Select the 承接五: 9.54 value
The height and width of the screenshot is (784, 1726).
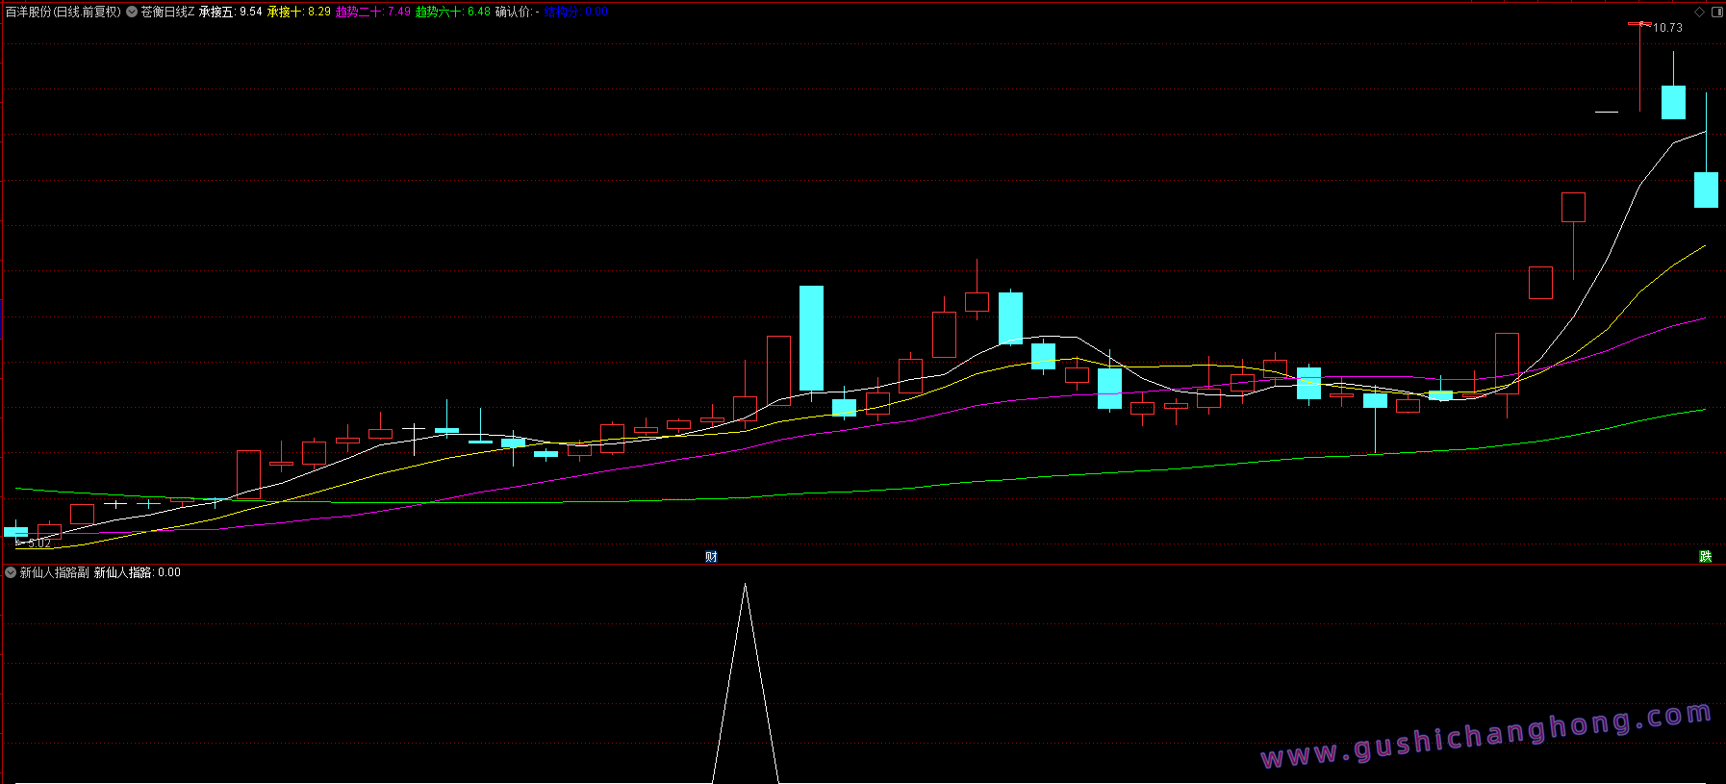[231, 12]
